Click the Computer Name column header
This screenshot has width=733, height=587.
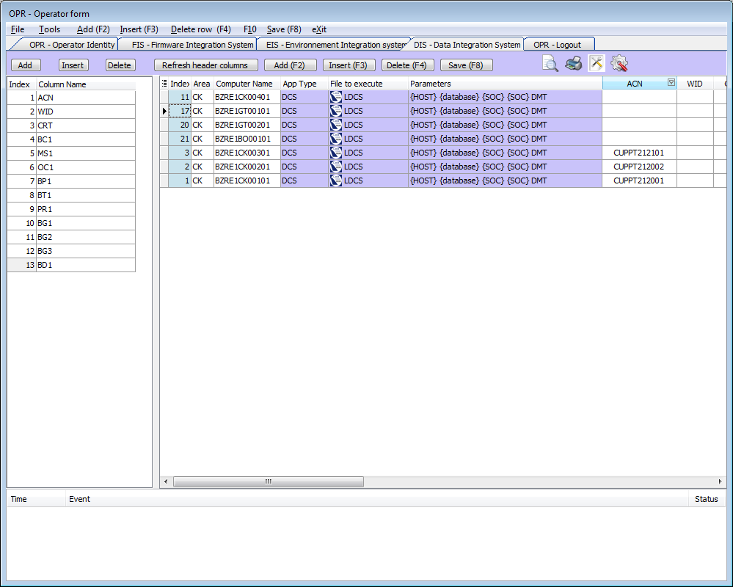[244, 84]
